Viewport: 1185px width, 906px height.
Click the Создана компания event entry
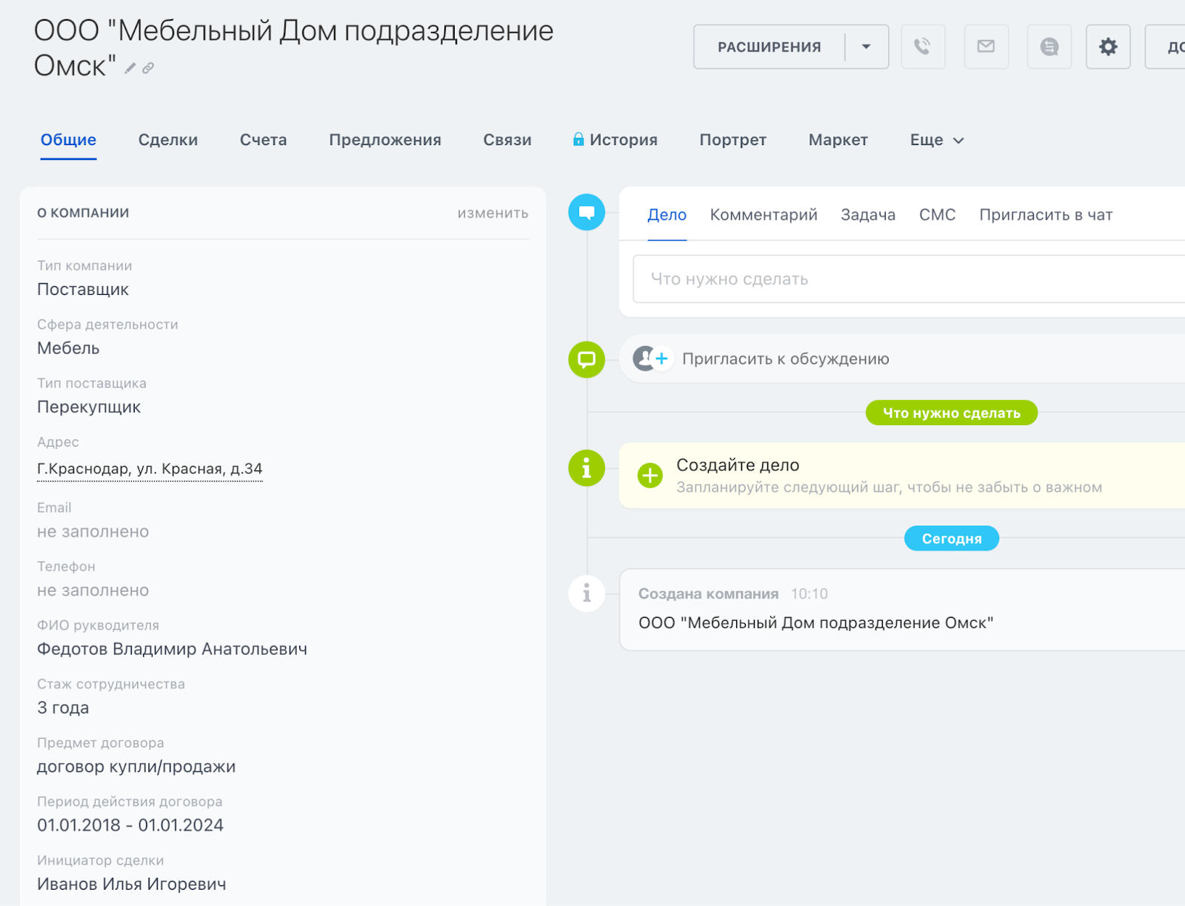tap(902, 610)
